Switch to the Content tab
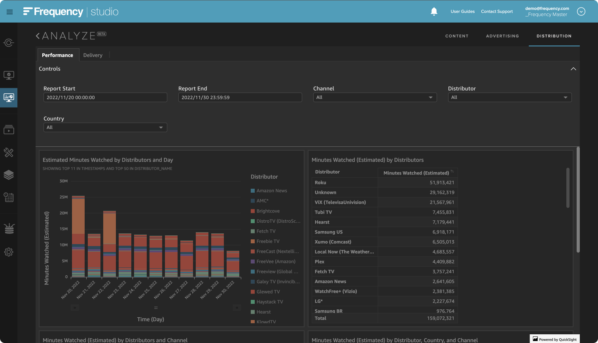The width and height of the screenshot is (598, 343). tap(457, 36)
